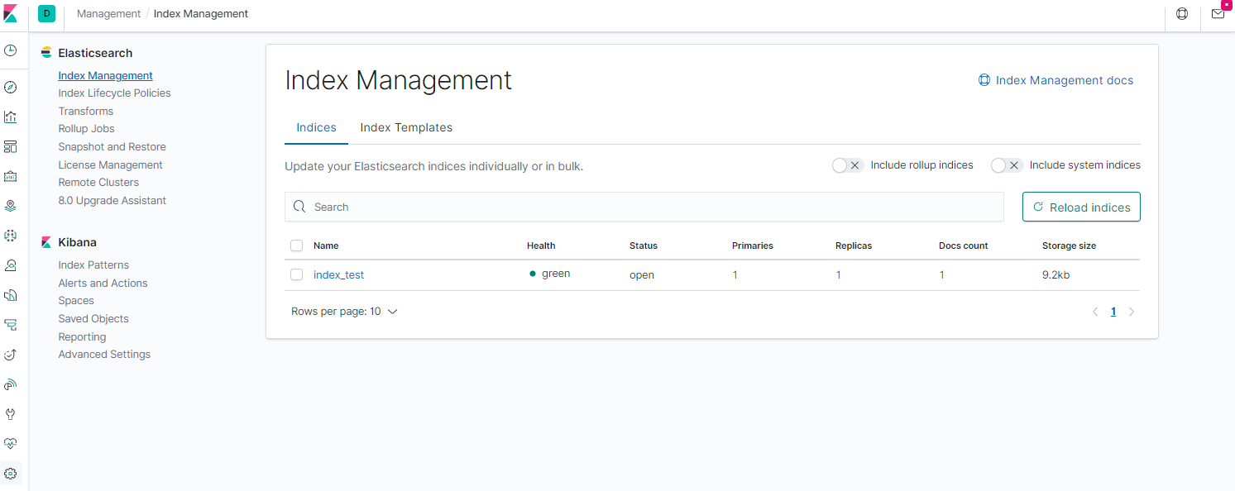Click the open status cell
This screenshot has width=1235, height=491.
point(642,274)
